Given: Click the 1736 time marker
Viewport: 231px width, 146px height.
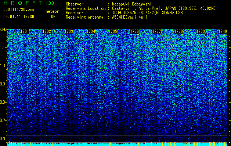Looking at the screenshot, I should coord(135,31).
